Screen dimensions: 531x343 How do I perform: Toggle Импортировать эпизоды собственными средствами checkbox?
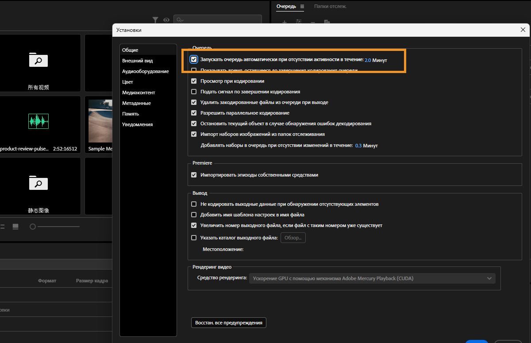pyautogui.click(x=194, y=175)
